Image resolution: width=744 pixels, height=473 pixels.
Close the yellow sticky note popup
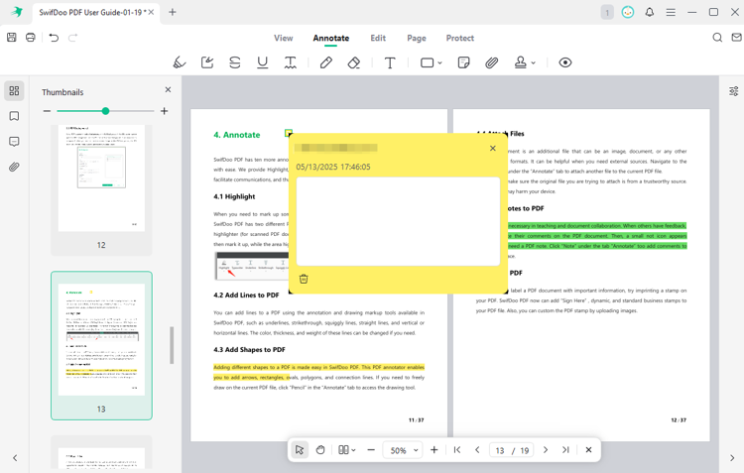492,149
